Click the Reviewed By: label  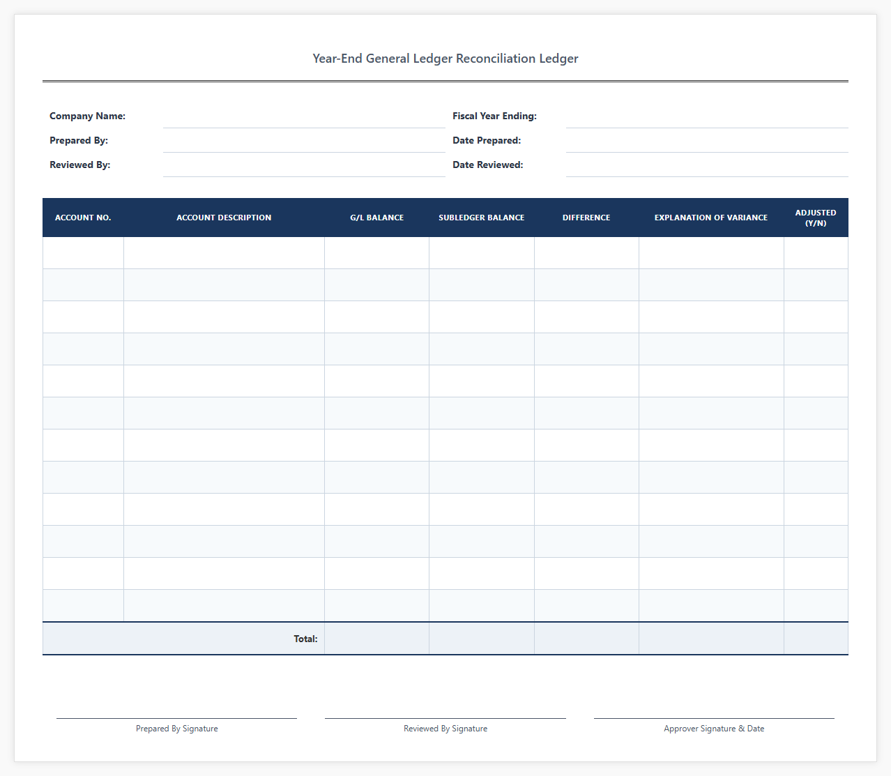tap(79, 165)
